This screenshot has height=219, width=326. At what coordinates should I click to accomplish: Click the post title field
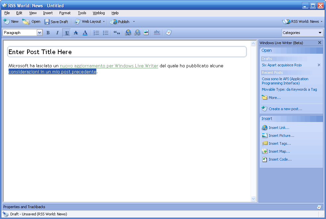(x=127, y=52)
